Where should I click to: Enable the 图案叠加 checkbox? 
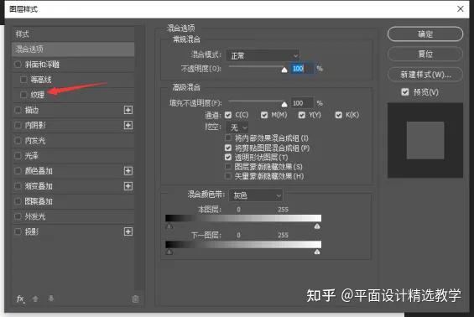[x=18, y=201]
